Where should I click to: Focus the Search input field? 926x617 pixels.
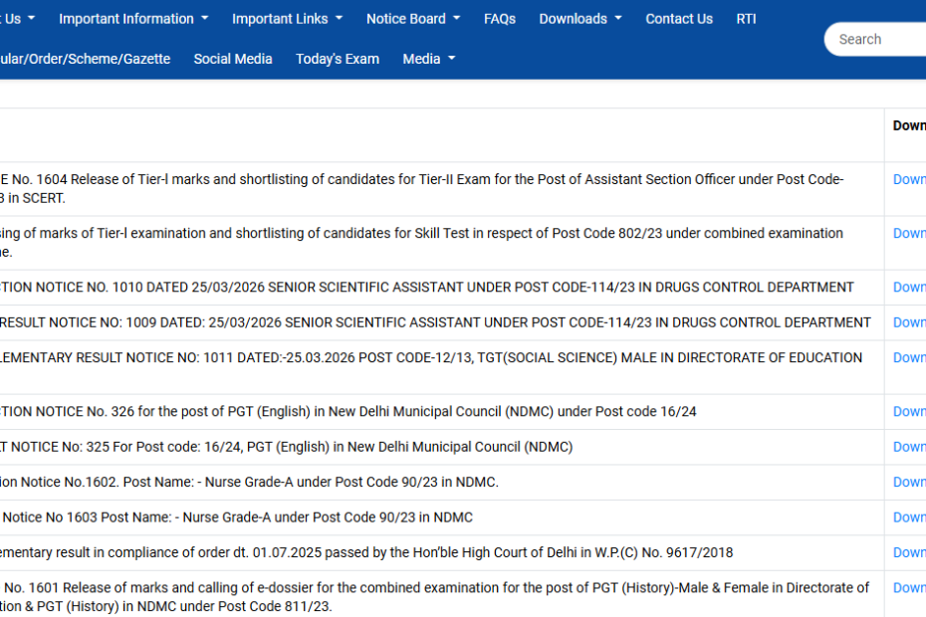point(876,40)
